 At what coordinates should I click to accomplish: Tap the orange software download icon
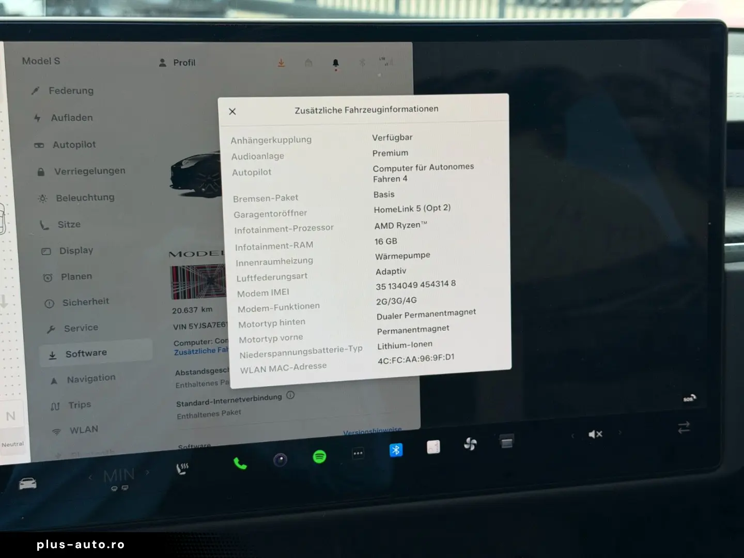pyautogui.click(x=281, y=63)
